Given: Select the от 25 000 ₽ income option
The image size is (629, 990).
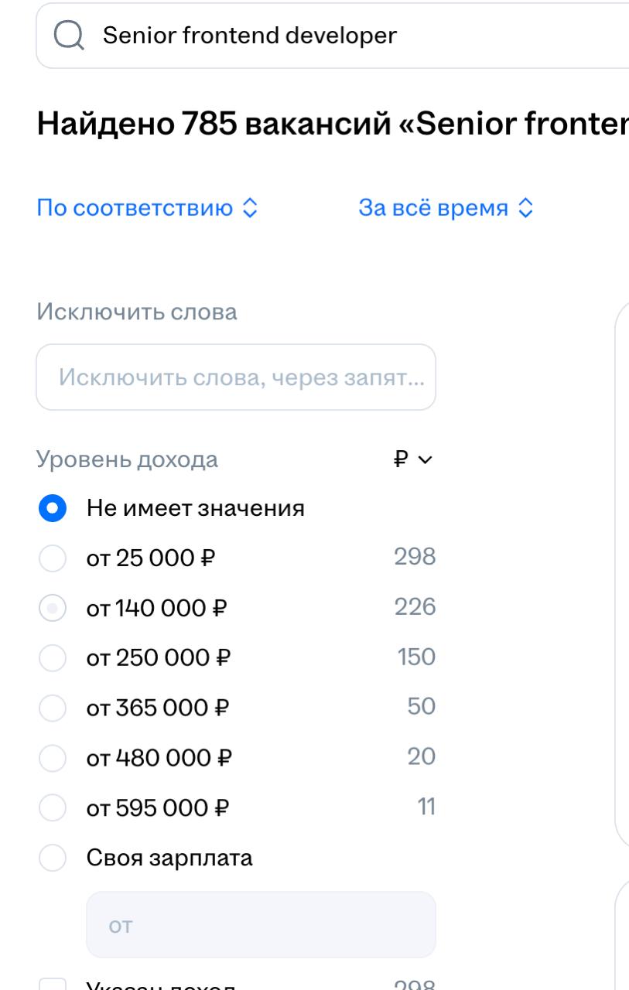Looking at the screenshot, I should click(x=53, y=558).
